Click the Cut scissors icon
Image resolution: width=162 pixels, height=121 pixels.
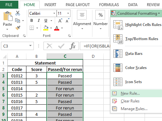(18, 13)
